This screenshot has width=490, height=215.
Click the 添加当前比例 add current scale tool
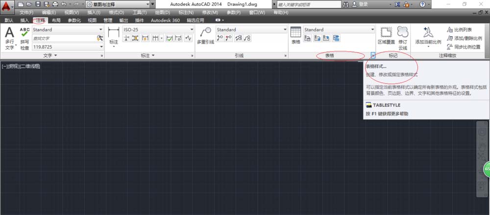point(428,37)
